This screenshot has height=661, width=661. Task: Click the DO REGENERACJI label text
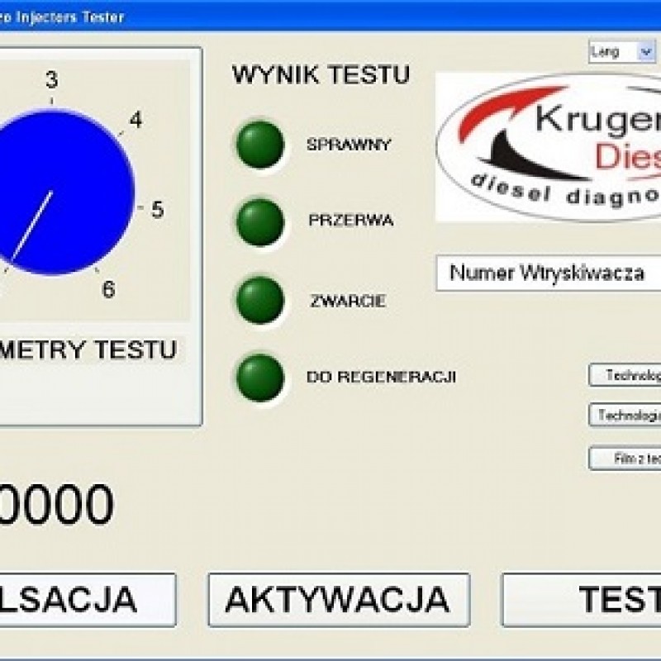381,377
